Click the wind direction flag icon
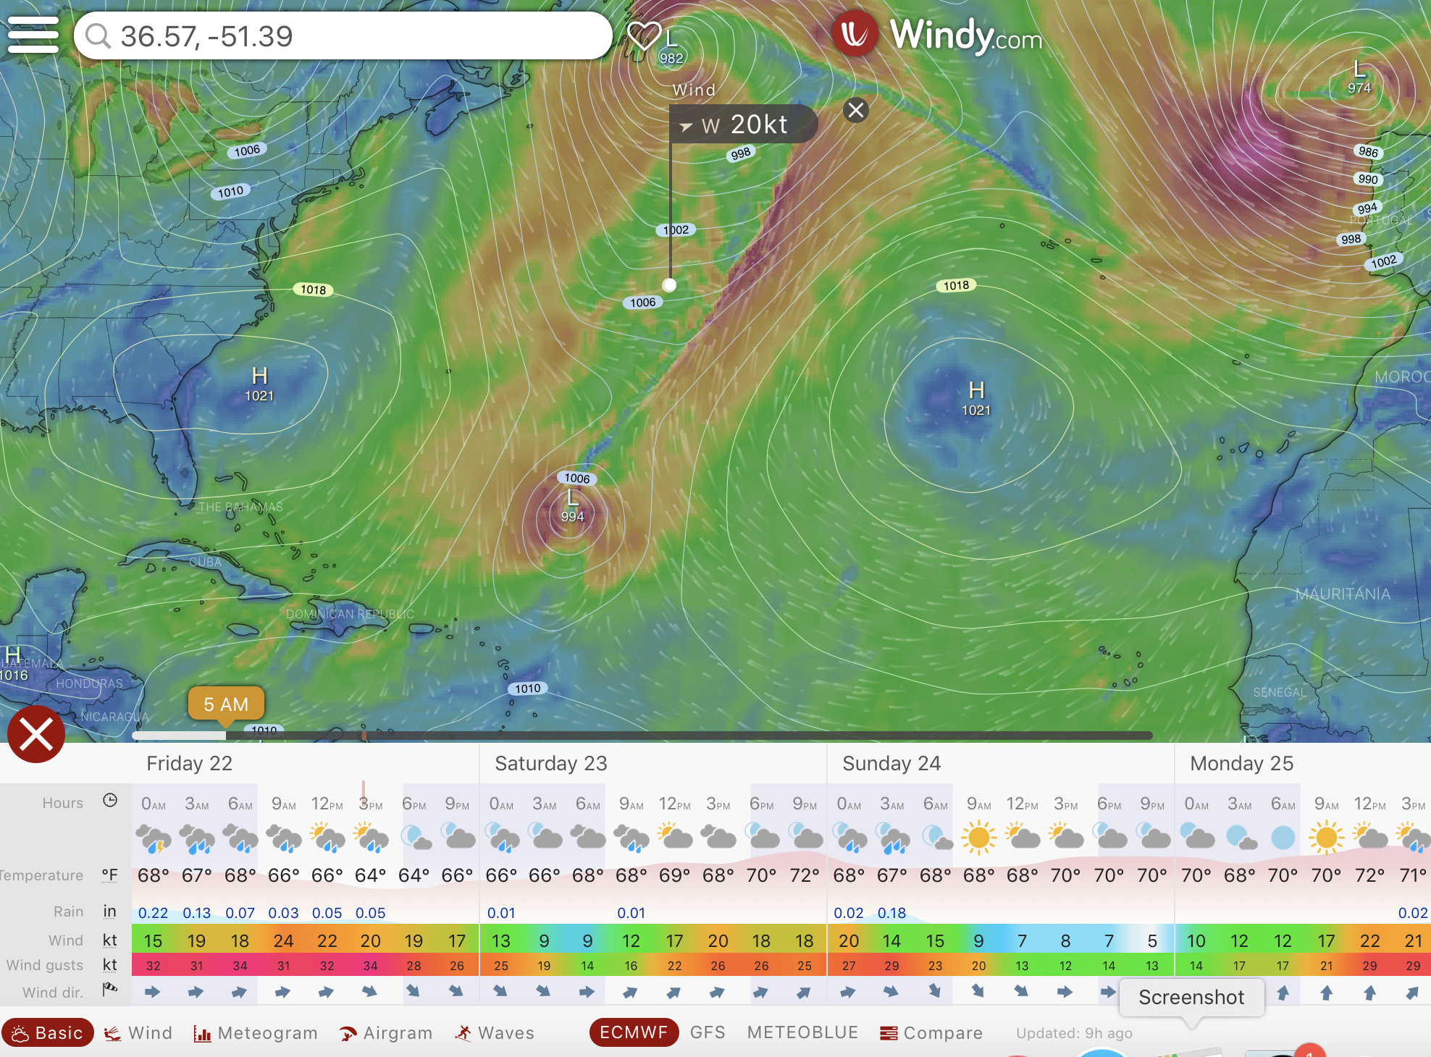Image resolution: width=1431 pixels, height=1057 pixels. (110, 989)
